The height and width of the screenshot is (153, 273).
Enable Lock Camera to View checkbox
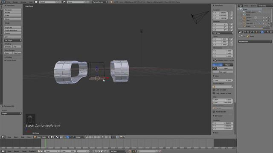pos(214,93)
